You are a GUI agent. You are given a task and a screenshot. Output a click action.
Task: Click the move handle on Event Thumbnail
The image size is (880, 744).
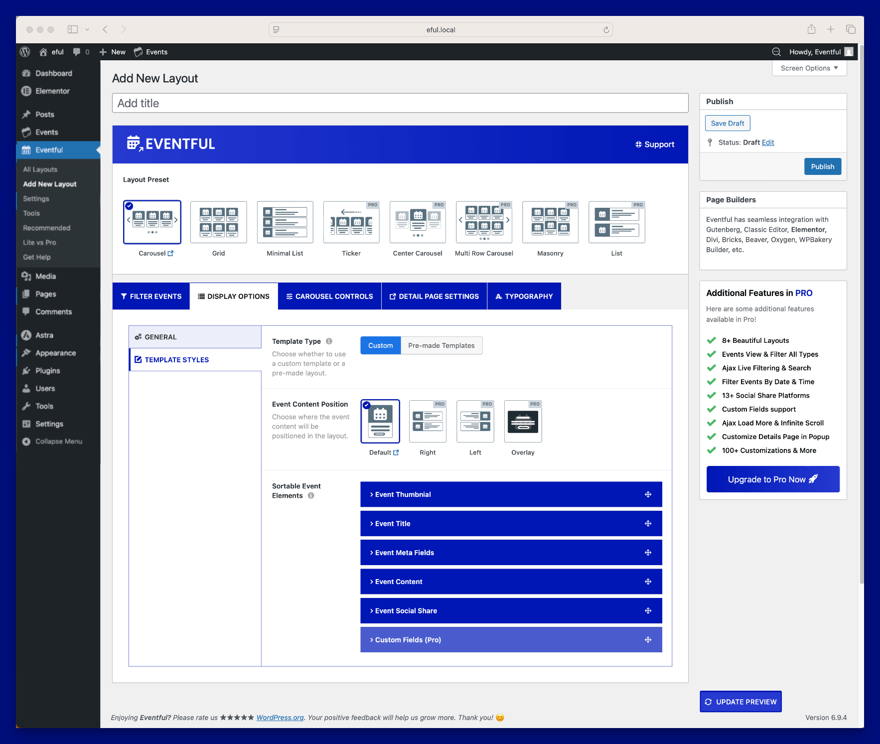pyautogui.click(x=648, y=494)
